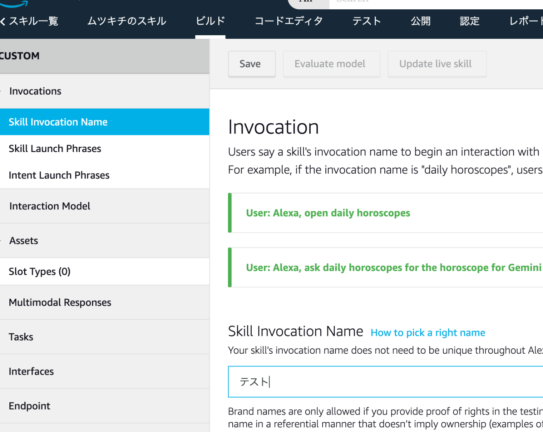Switch to the ビルド tab
543x432 pixels.
210,21
